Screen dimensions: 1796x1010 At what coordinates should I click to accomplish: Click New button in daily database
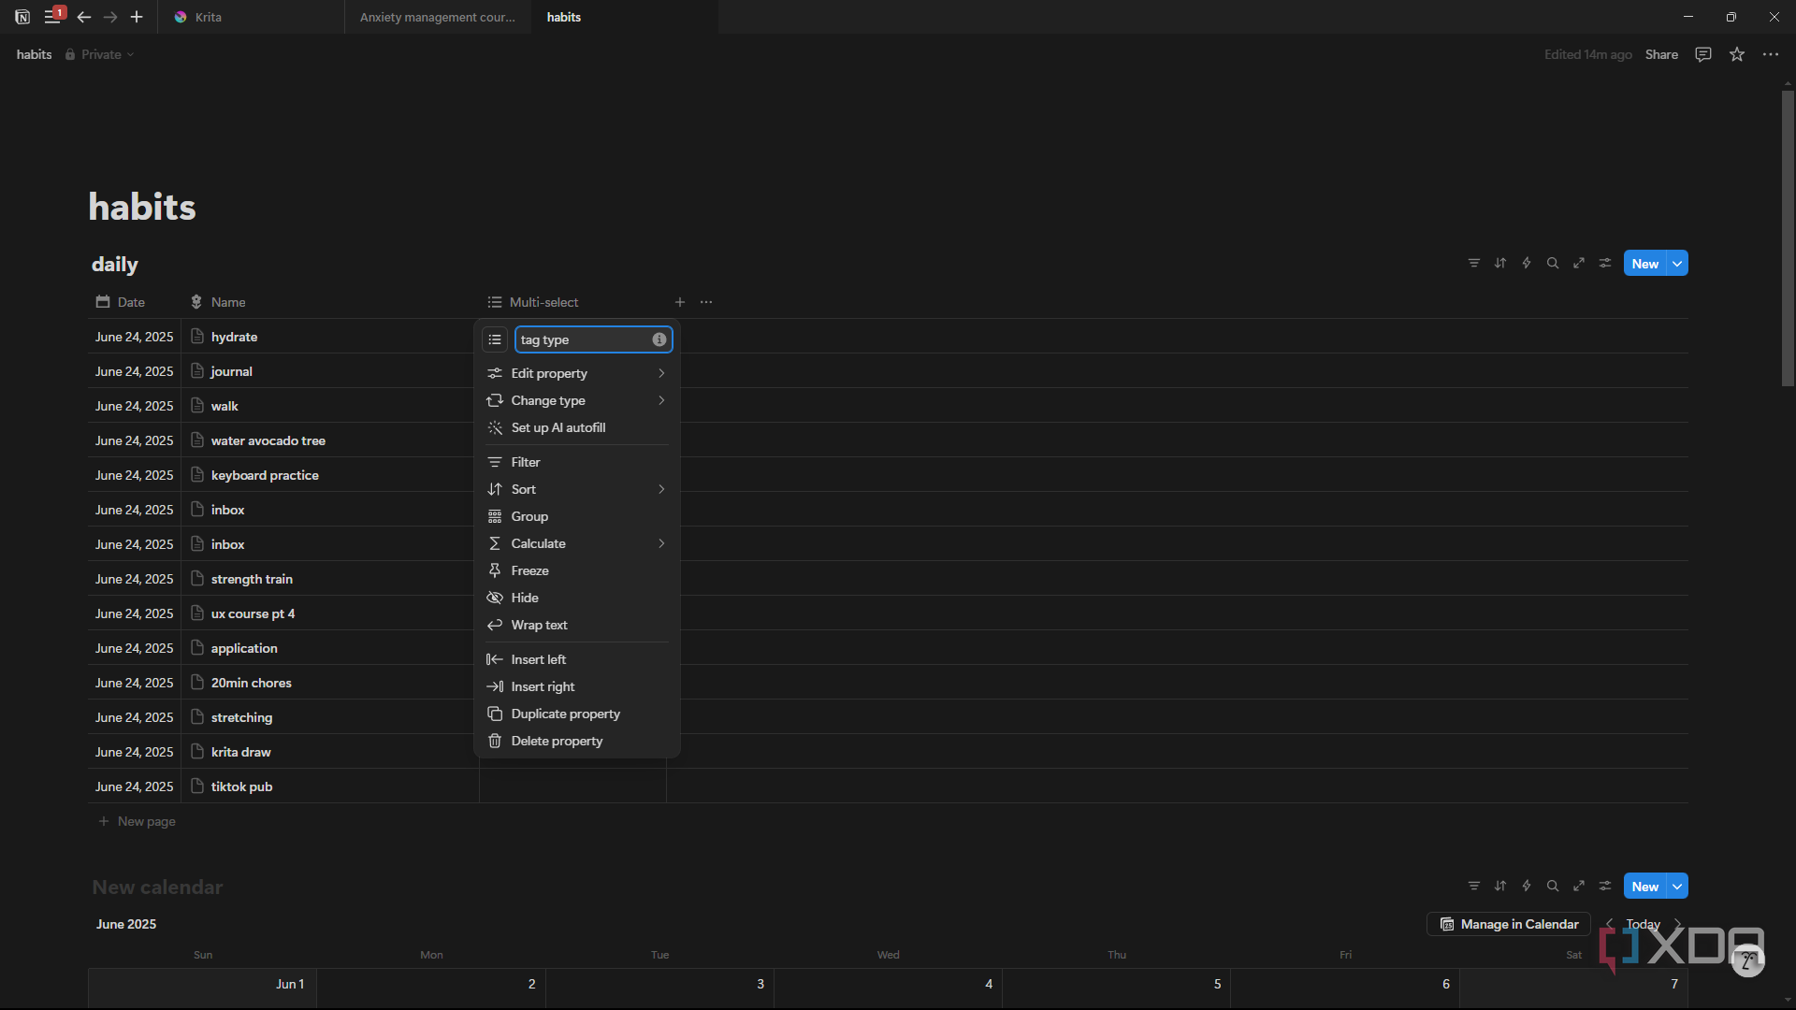coord(1645,264)
